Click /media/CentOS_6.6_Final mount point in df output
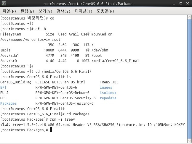This screenshot has height=144, width=192. coord(115,61)
